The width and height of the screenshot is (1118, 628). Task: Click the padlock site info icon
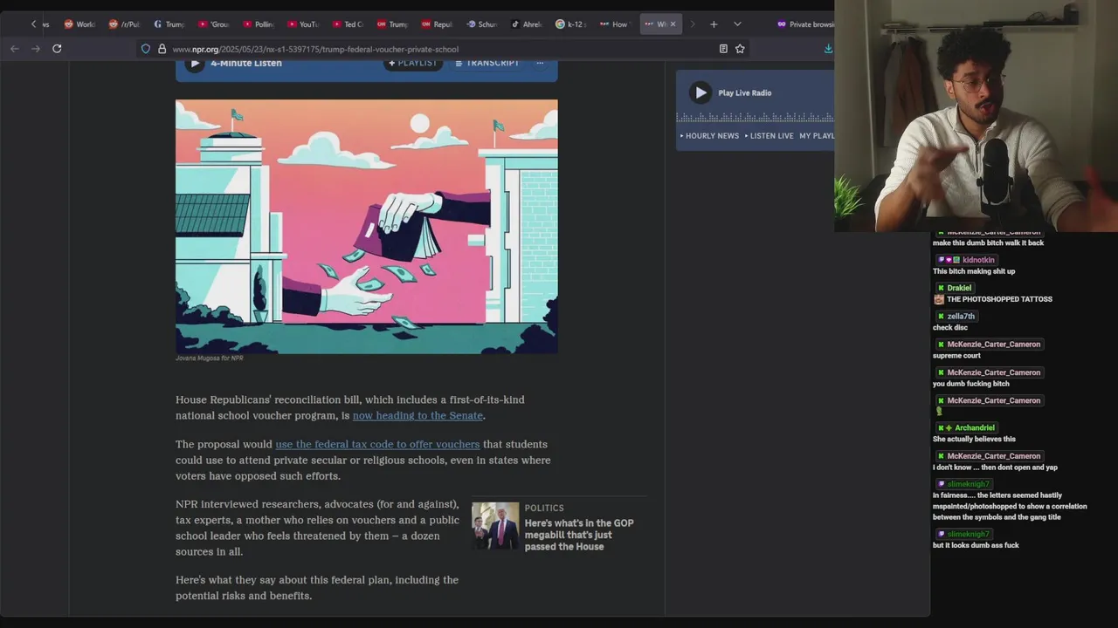click(162, 49)
